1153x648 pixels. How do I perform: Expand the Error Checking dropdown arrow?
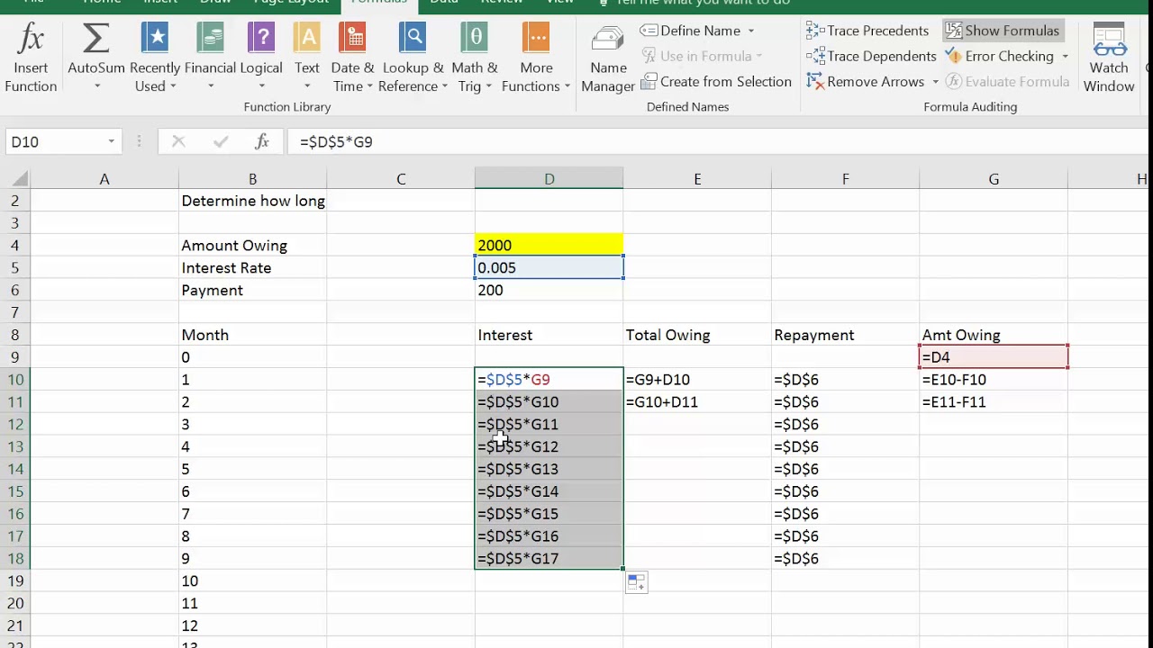pos(1065,56)
